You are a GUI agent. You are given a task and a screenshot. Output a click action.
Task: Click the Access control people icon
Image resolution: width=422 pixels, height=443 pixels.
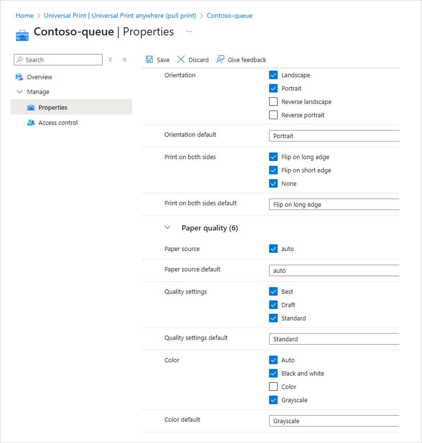point(31,123)
